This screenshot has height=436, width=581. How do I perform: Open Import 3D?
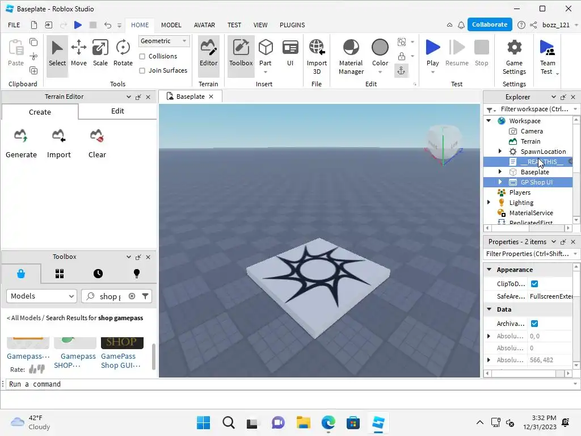tap(317, 57)
